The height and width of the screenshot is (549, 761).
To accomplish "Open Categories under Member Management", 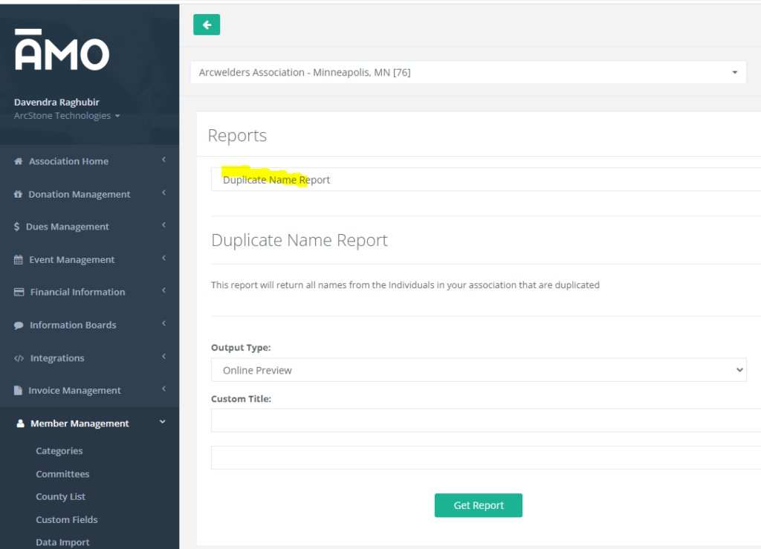I will [x=59, y=451].
